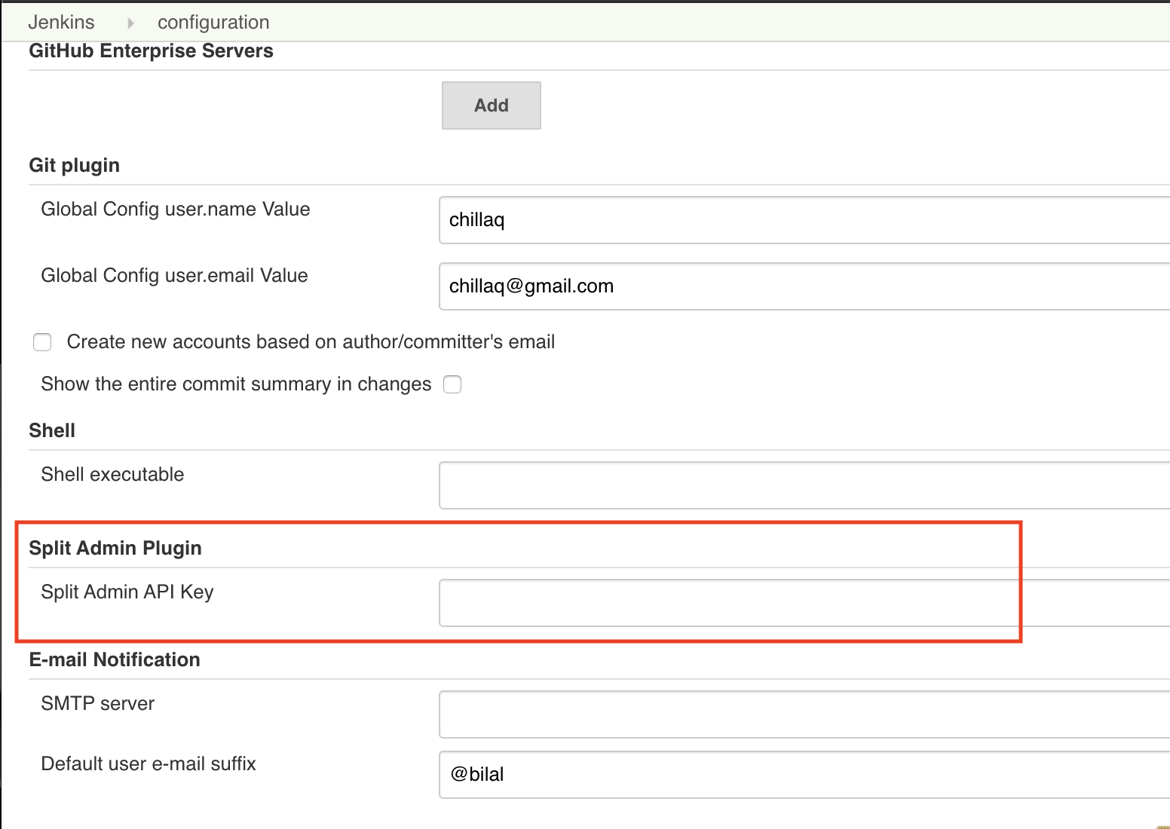Click the GitHub Enterprise Servers heading
The width and height of the screenshot is (1170, 829).
[x=151, y=51]
